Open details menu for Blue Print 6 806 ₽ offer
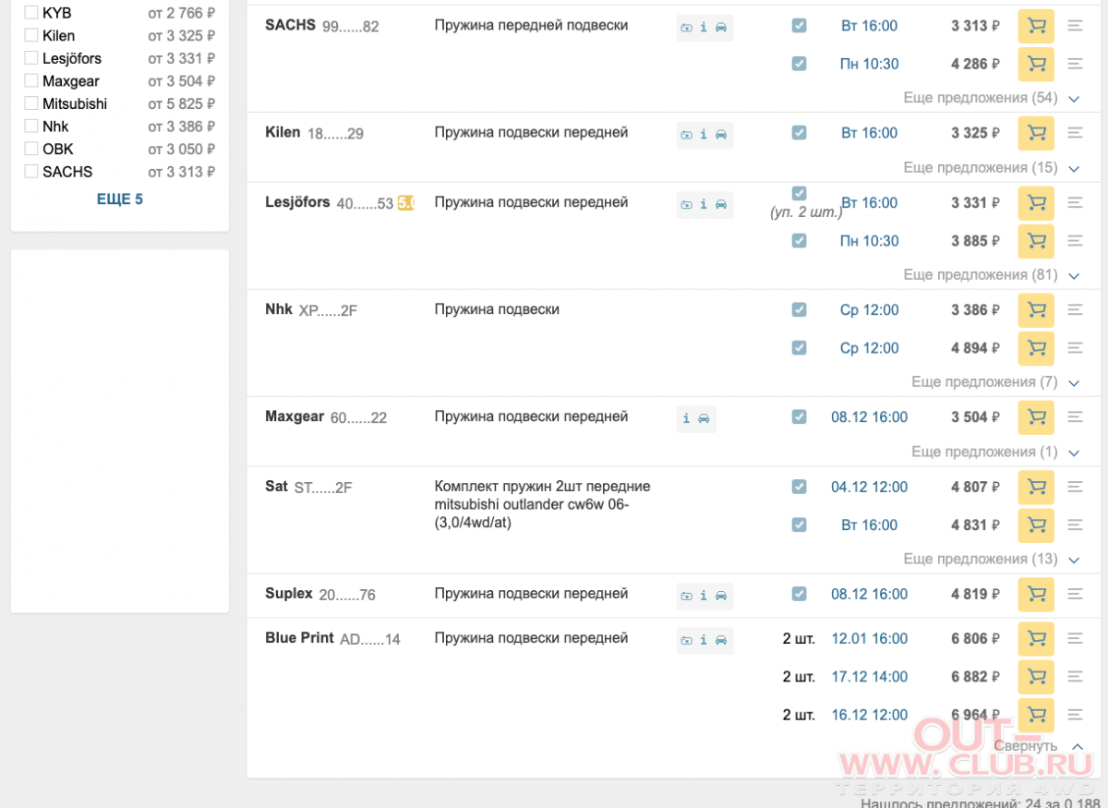This screenshot has height=808, width=1108. click(1075, 639)
